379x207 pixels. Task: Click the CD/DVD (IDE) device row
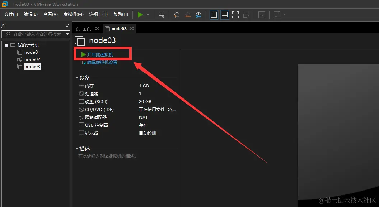(x=127, y=110)
